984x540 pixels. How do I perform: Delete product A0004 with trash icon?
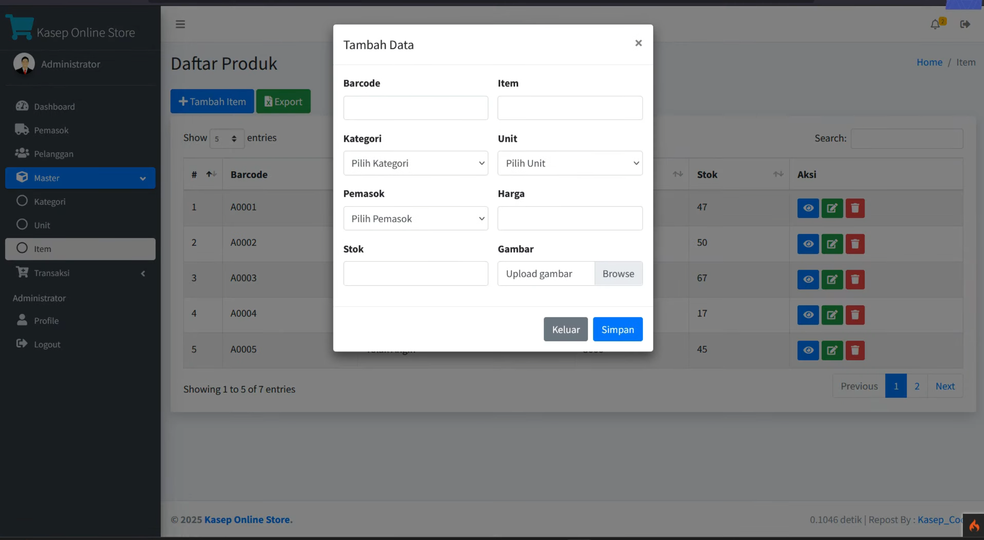tap(855, 315)
